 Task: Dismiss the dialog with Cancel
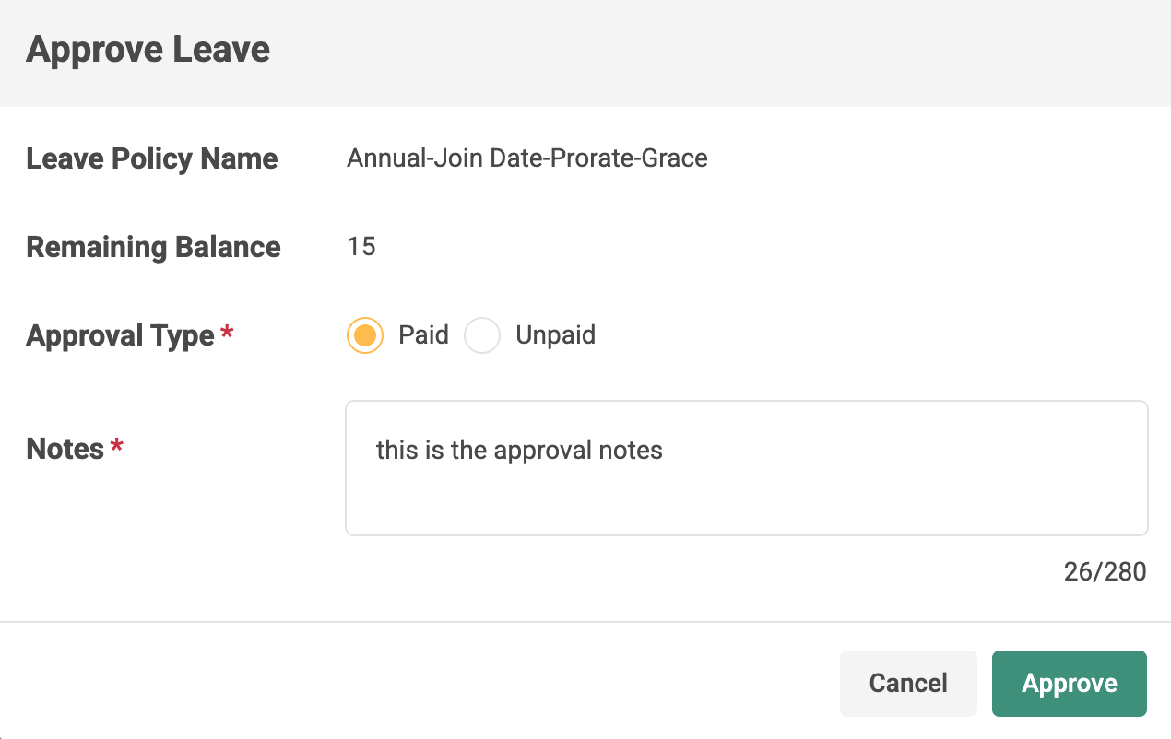[908, 684]
